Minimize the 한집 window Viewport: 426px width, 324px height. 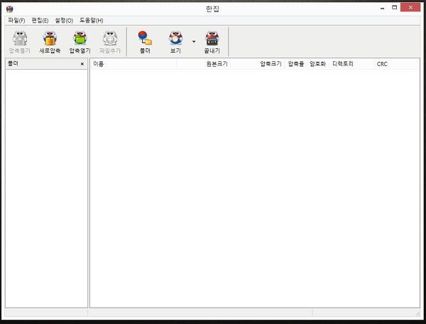point(382,8)
